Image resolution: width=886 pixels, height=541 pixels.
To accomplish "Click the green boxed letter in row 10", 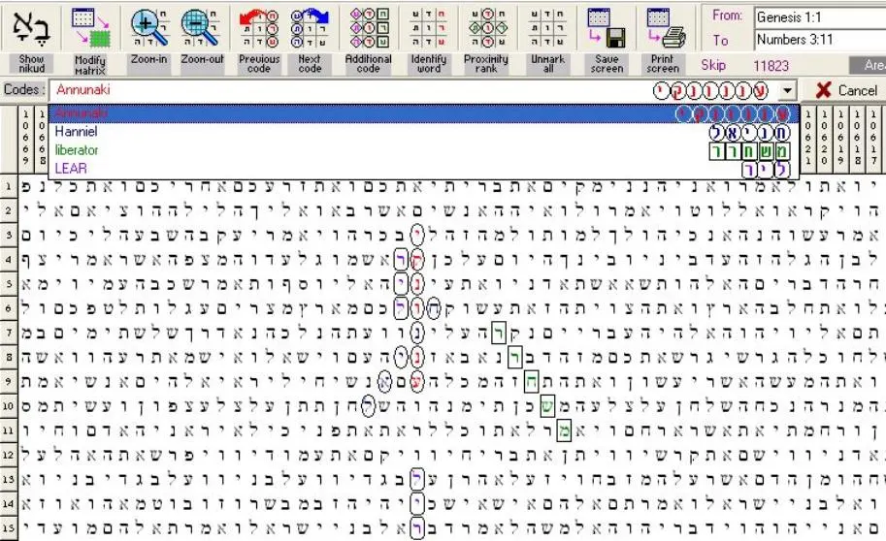I will click(x=547, y=405).
